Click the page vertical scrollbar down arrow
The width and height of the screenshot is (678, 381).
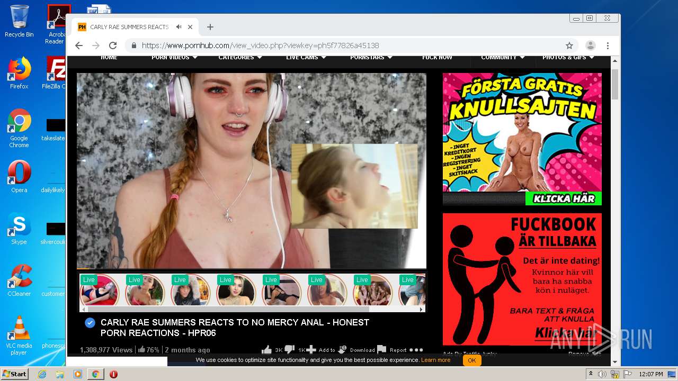click(615, 362)
